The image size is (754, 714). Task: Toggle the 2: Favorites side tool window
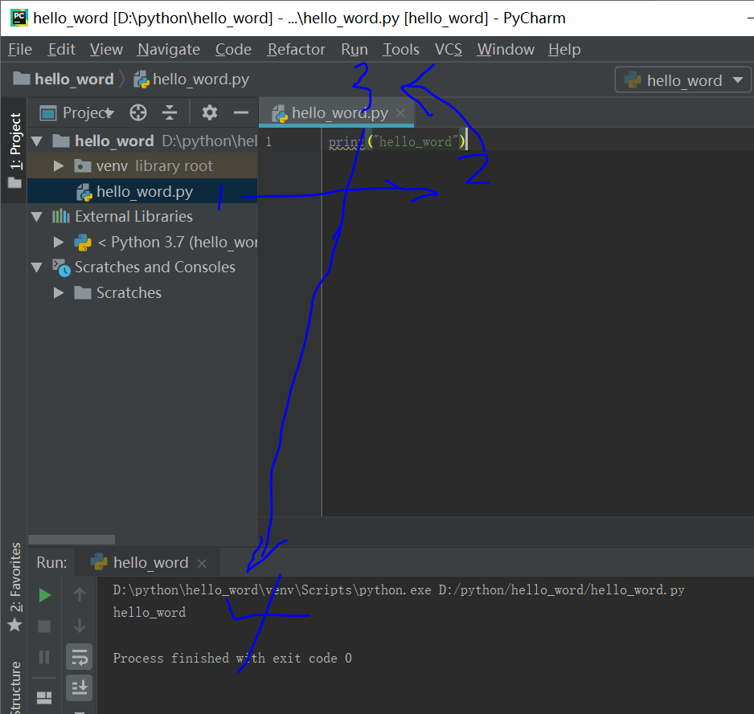[15, 586]
